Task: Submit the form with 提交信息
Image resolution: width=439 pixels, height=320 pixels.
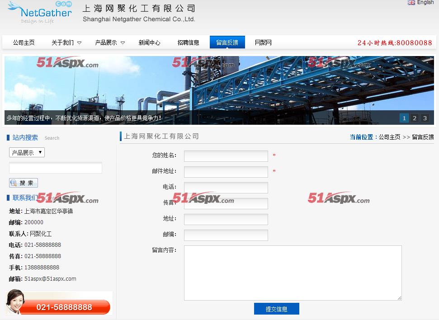Action: [276, 309]
